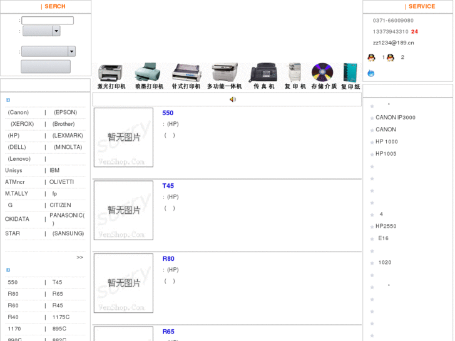Click the star icon beside 1020

click(372, 263)
